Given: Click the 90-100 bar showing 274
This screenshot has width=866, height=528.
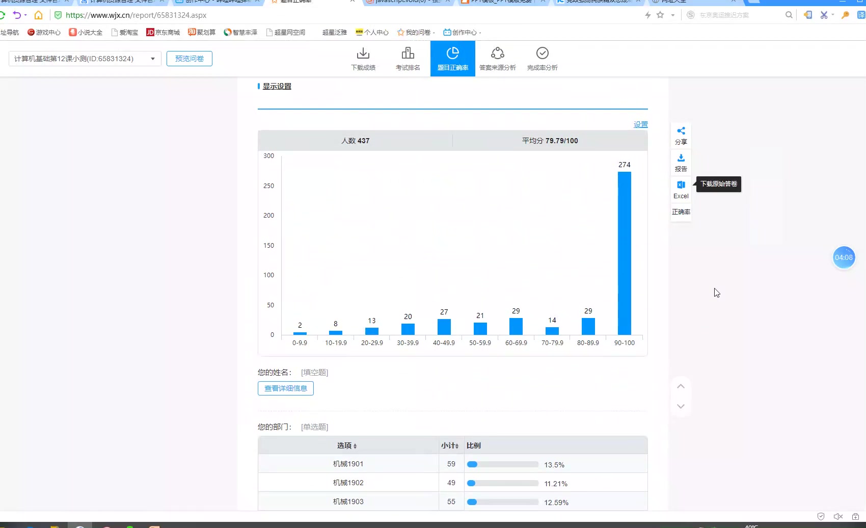Looking at the screenshot, I should pos(624,253).
